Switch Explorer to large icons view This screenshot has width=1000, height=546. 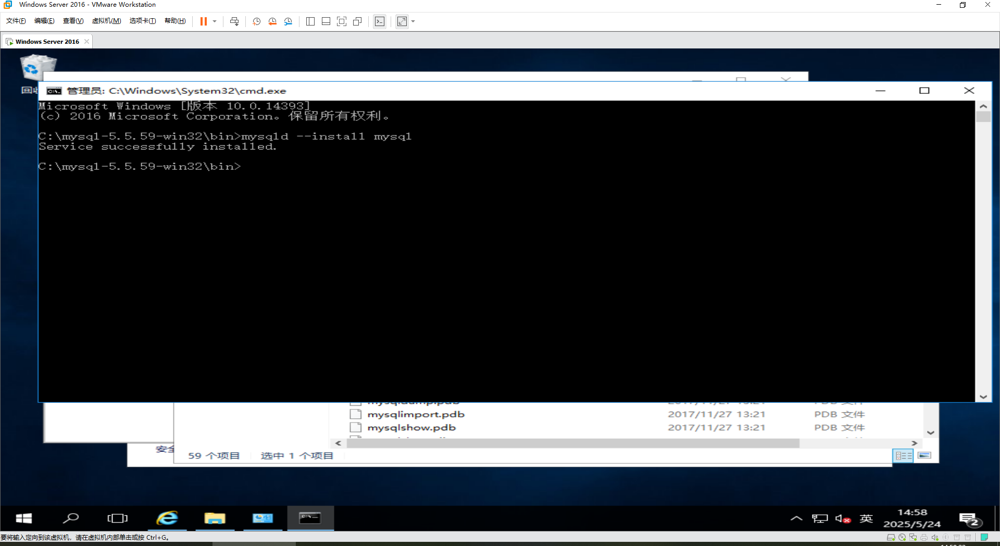click(924, 456)
